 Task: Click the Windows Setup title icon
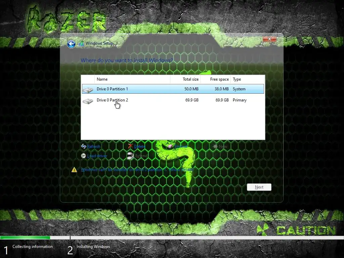81,43
